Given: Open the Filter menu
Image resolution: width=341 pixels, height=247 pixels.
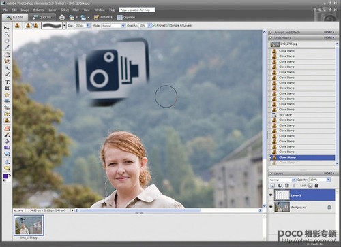Looking at the screenshot, I should click(x=76, y=10).
